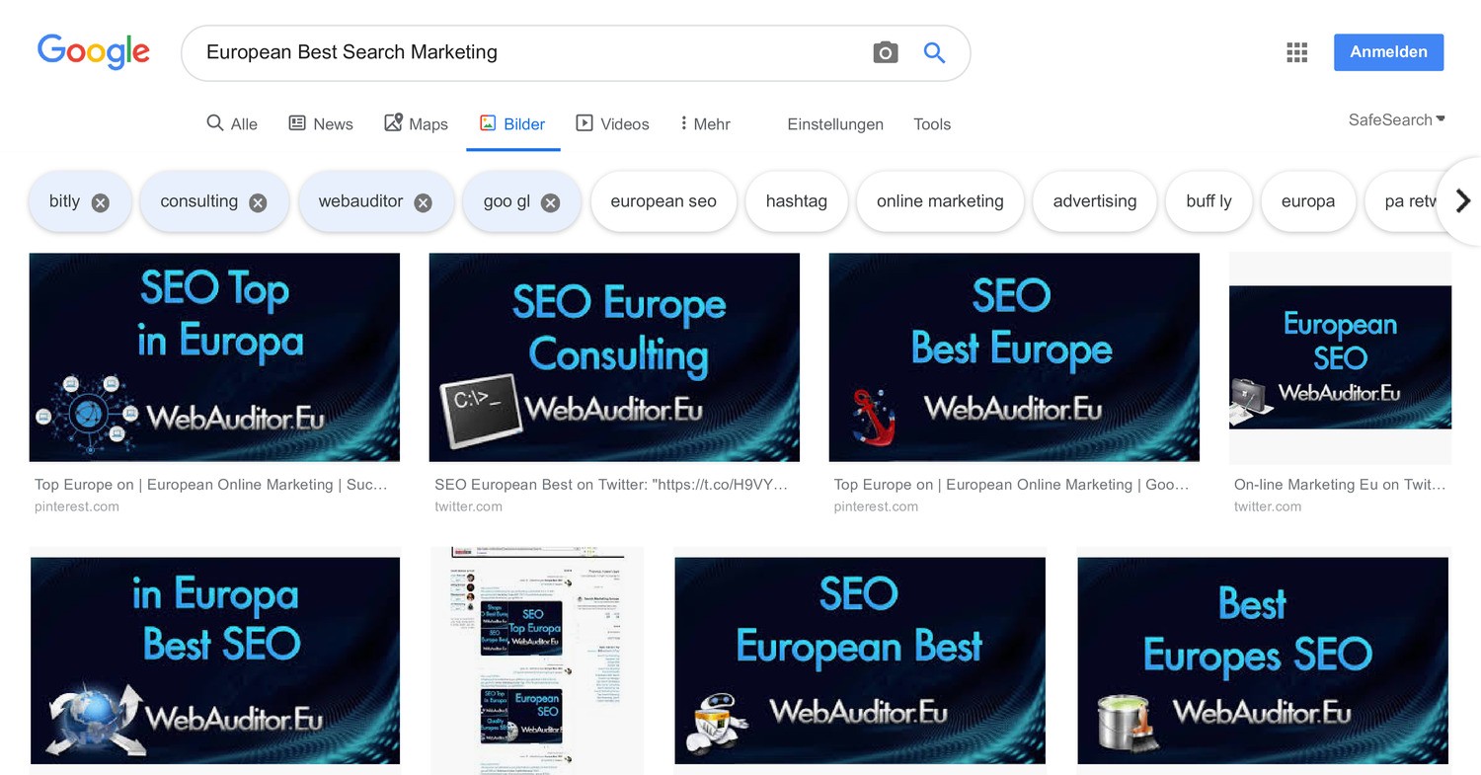Expand more filter chips with the right arrow

pyautogui.click(x=1463, y=201)
